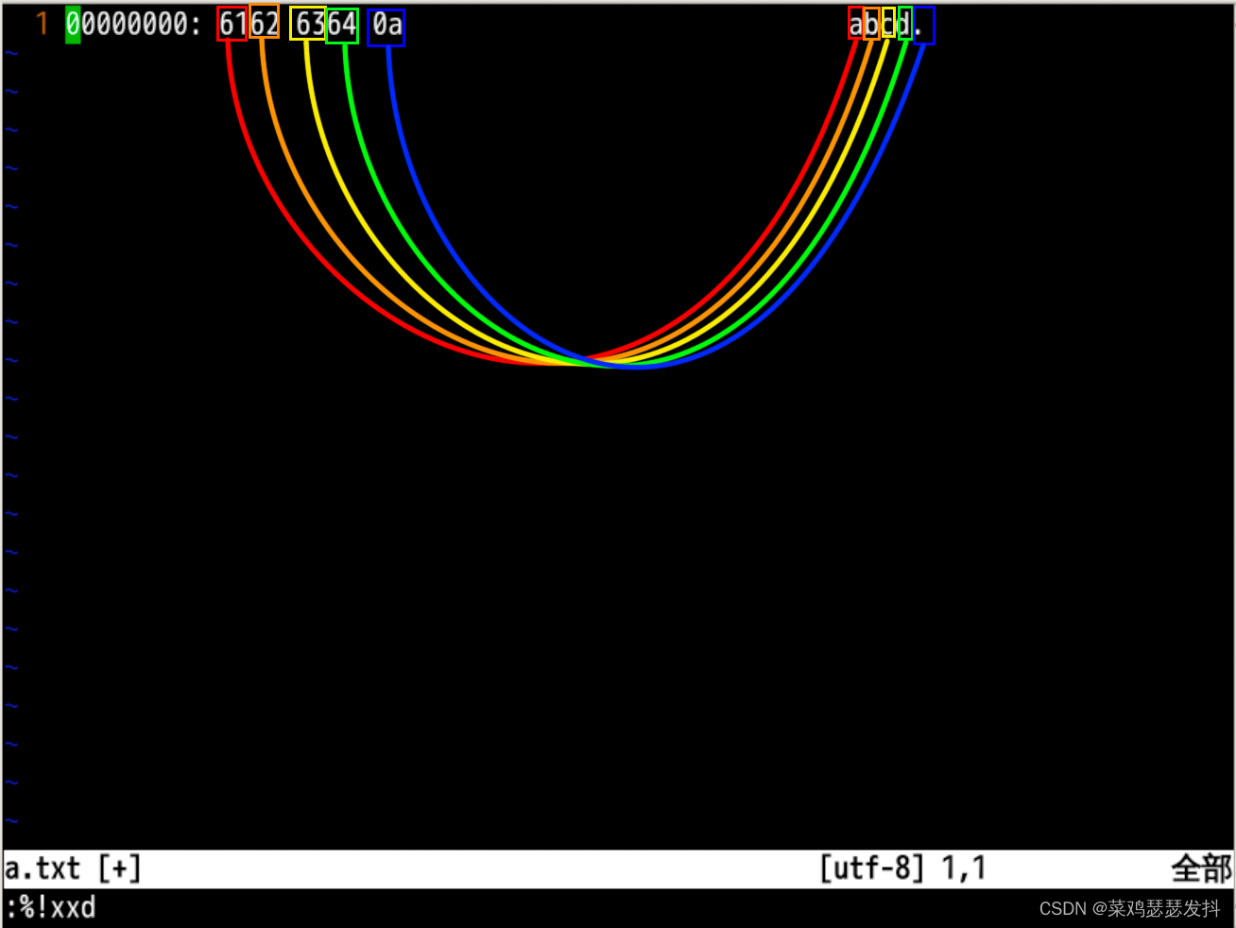Click the a.txt [+] status line filename
This screenshot has width=1236, height=928.
[73, 868]
